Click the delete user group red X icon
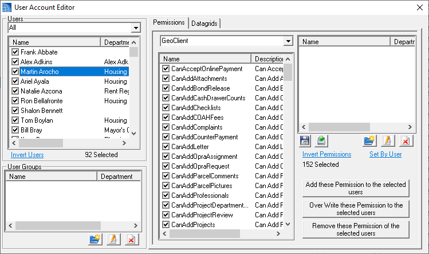The image size is (429, 254). [x=132, y=240]
